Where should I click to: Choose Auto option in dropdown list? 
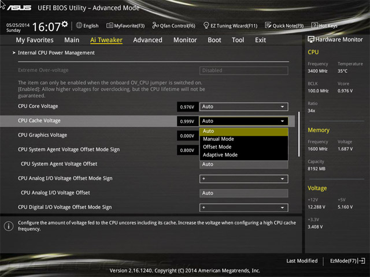point(244,131)
